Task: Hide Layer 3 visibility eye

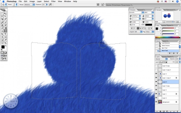Action: [156, 74]
